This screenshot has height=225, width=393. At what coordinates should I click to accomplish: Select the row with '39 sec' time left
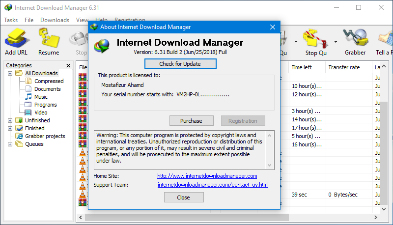299,195
